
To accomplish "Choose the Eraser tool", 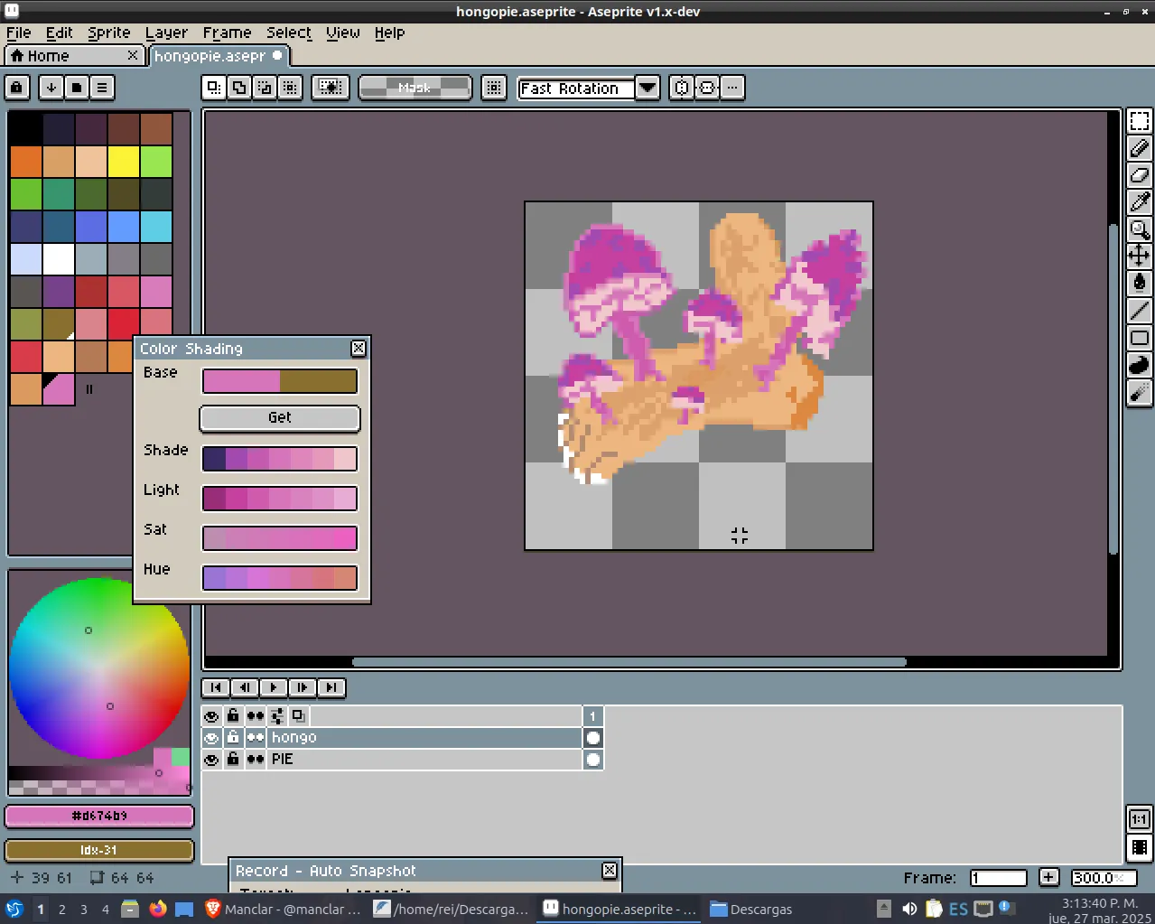I will [x=1140, y=175].
